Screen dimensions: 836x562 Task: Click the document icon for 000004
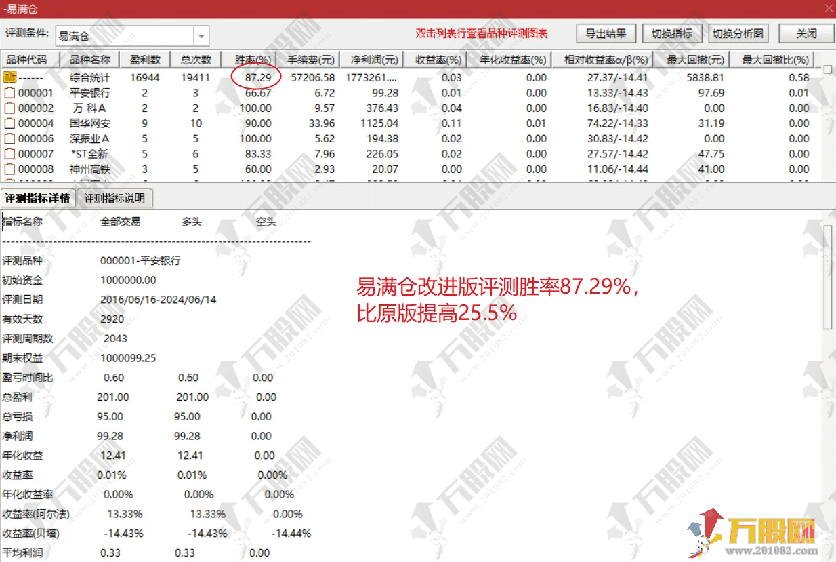click(x=9, y=123)
